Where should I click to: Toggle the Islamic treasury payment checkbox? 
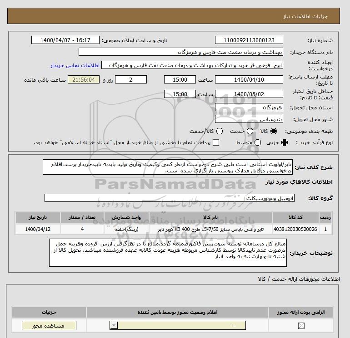click(x=216, y=142)
